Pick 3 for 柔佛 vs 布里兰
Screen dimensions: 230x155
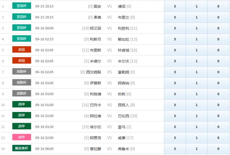tap(175, 17)
